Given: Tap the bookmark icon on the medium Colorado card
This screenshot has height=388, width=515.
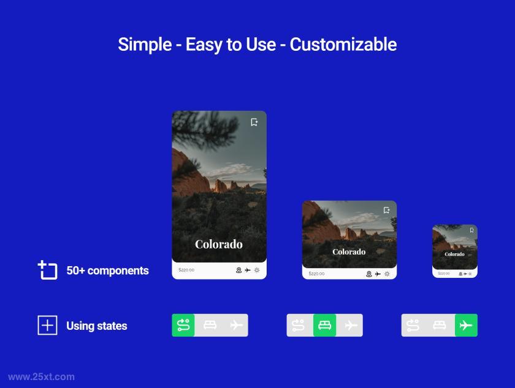Looking at the screenshot, I should coord(387,210).
